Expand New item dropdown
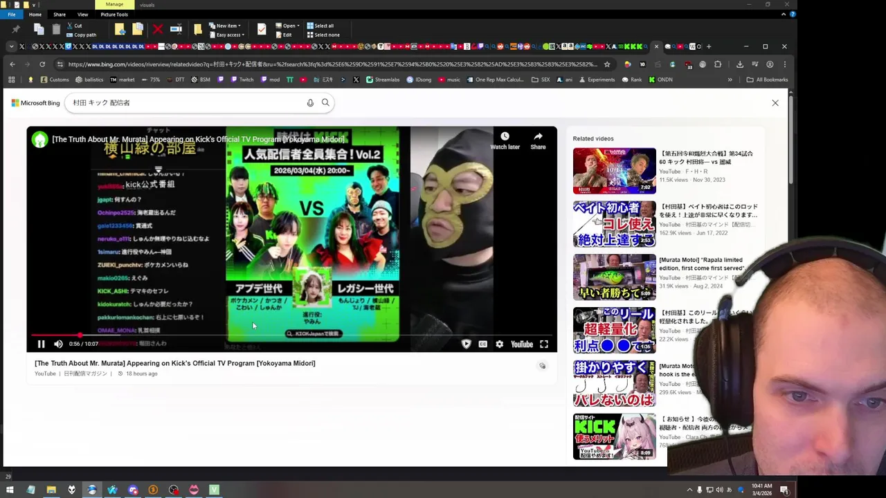This screenshot has height=498, width=886. pos(226,26)
